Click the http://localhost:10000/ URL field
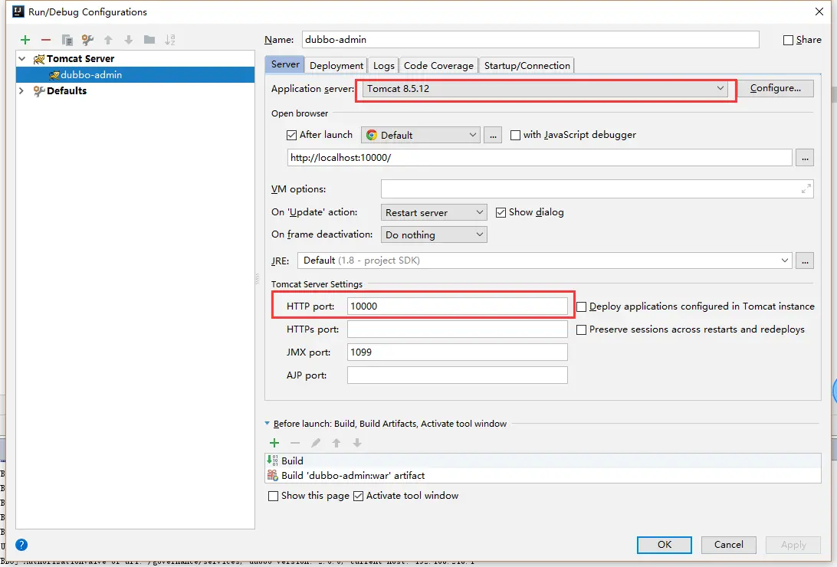Image resolution: width=837 pixels, height=567 pixels. 540,157
